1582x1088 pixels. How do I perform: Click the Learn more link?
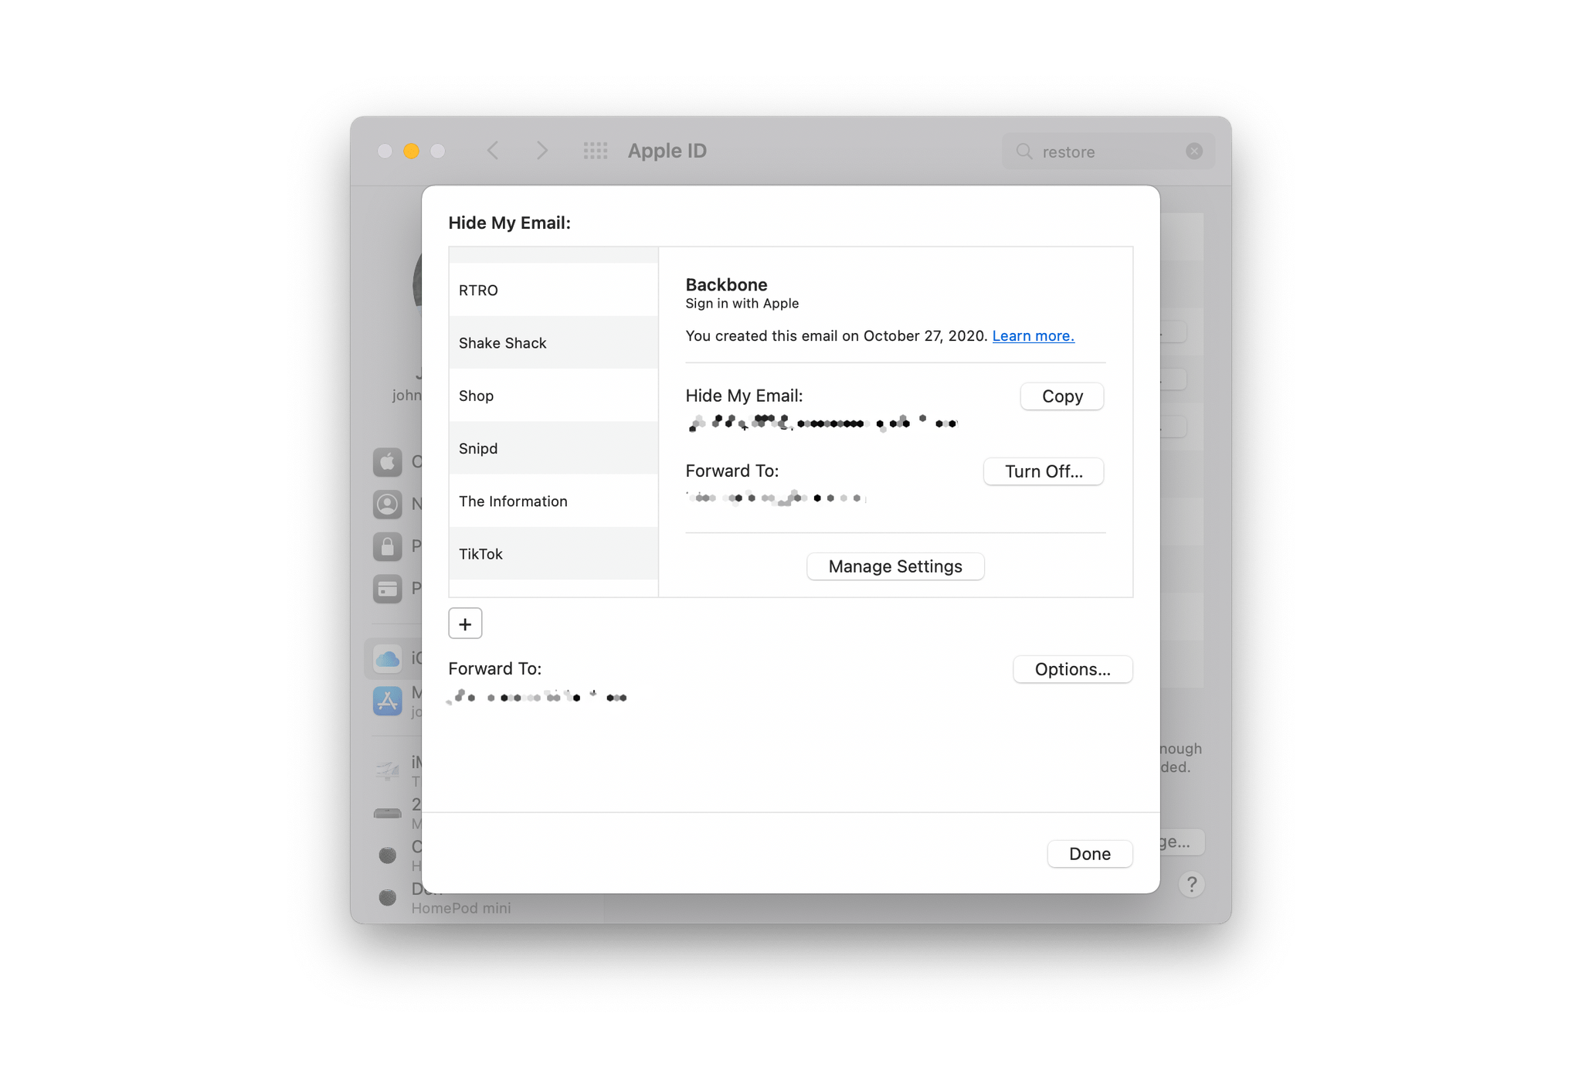pos(1033,335)
